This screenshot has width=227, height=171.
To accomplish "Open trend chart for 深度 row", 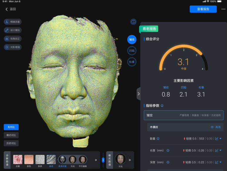I will (217, 162).
